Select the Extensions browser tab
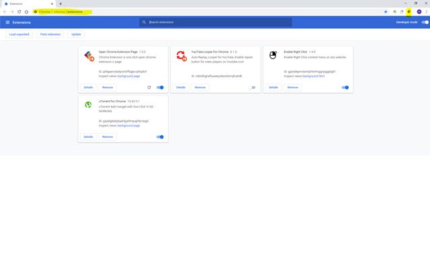Viewport: 430px width, 269px height. 28,4
